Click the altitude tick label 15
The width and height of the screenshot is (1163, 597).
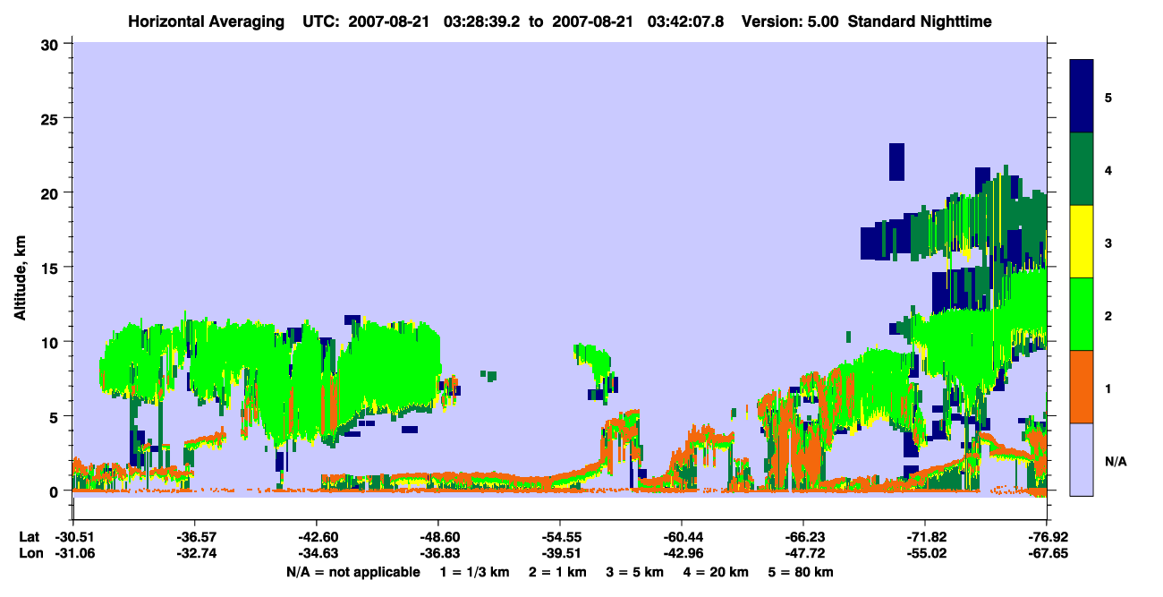click(x=52, y=268)
